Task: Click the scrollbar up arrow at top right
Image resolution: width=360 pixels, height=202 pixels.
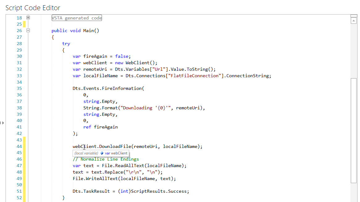Action: [354, 20]
